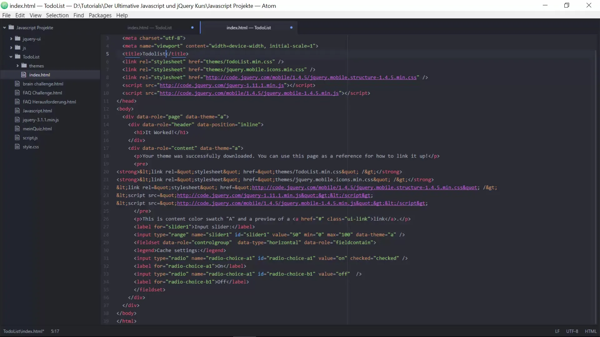Select index.html under TodoList folder
Viewport: 600px width, 337px height.
click(x=39, y=75)
